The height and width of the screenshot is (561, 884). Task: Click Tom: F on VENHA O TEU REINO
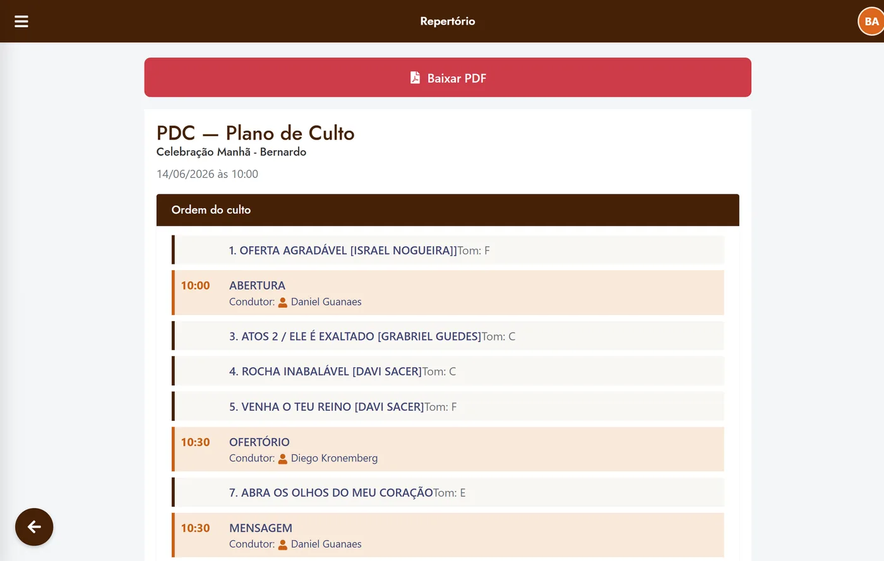(441, 407)
